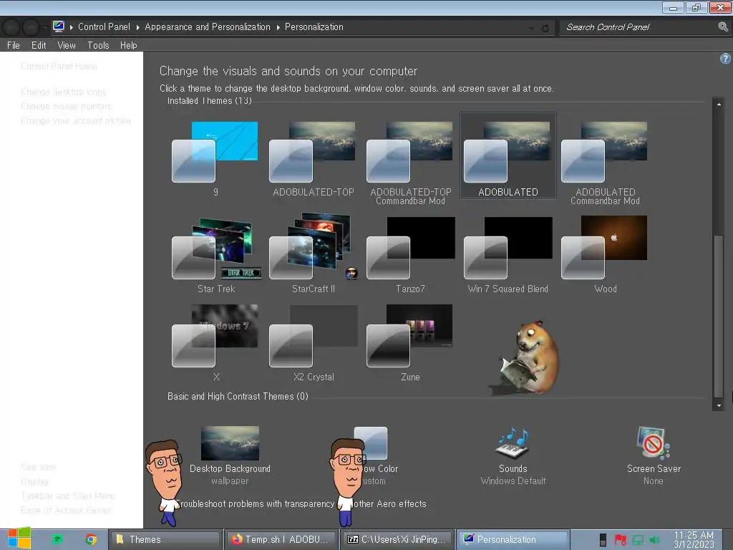Click the network icon in system tray
This screenshot has width=733, height=550.
(x=638, y=540)
